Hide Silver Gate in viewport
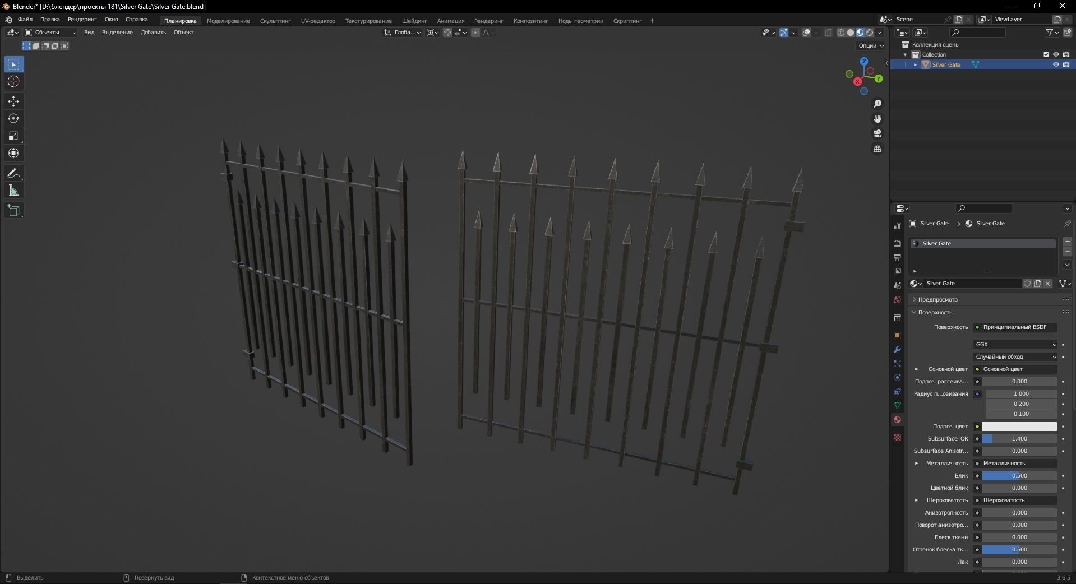This screenshot has height=584, width=1076. (x=1056, y=64)
